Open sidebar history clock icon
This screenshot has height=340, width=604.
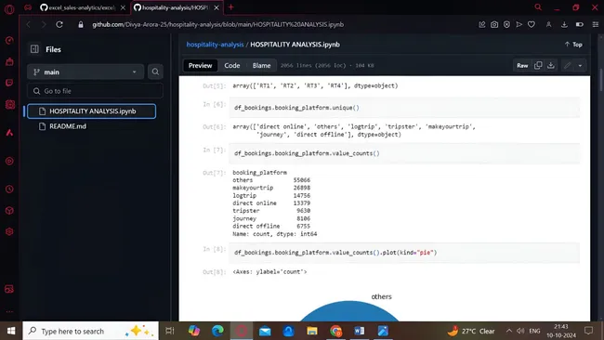[x=9, y=190]
